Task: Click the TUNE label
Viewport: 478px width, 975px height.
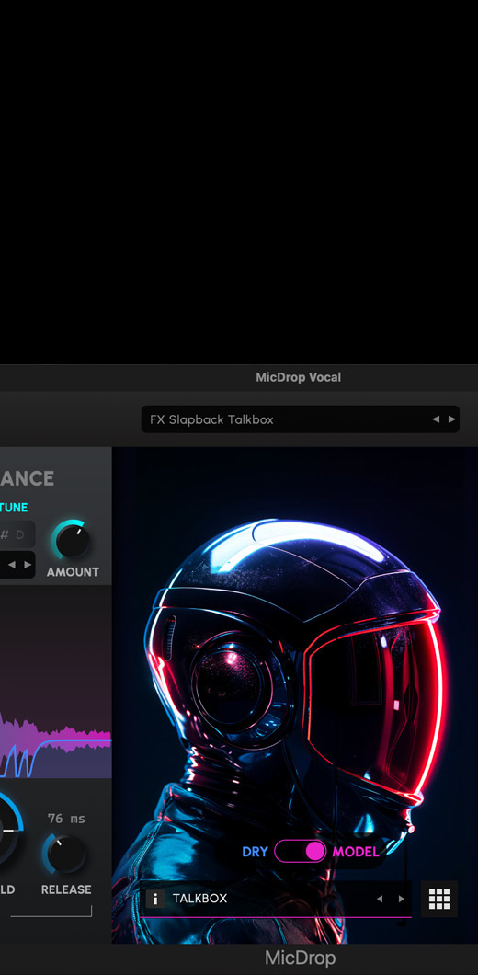Action: click(x=14, y=508)
